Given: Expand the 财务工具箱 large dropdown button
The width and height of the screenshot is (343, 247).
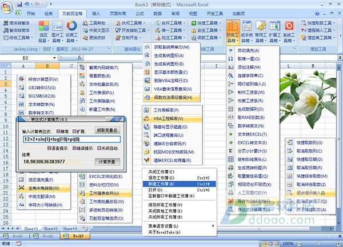Looking at the screenshot, I should click(233, 32).
